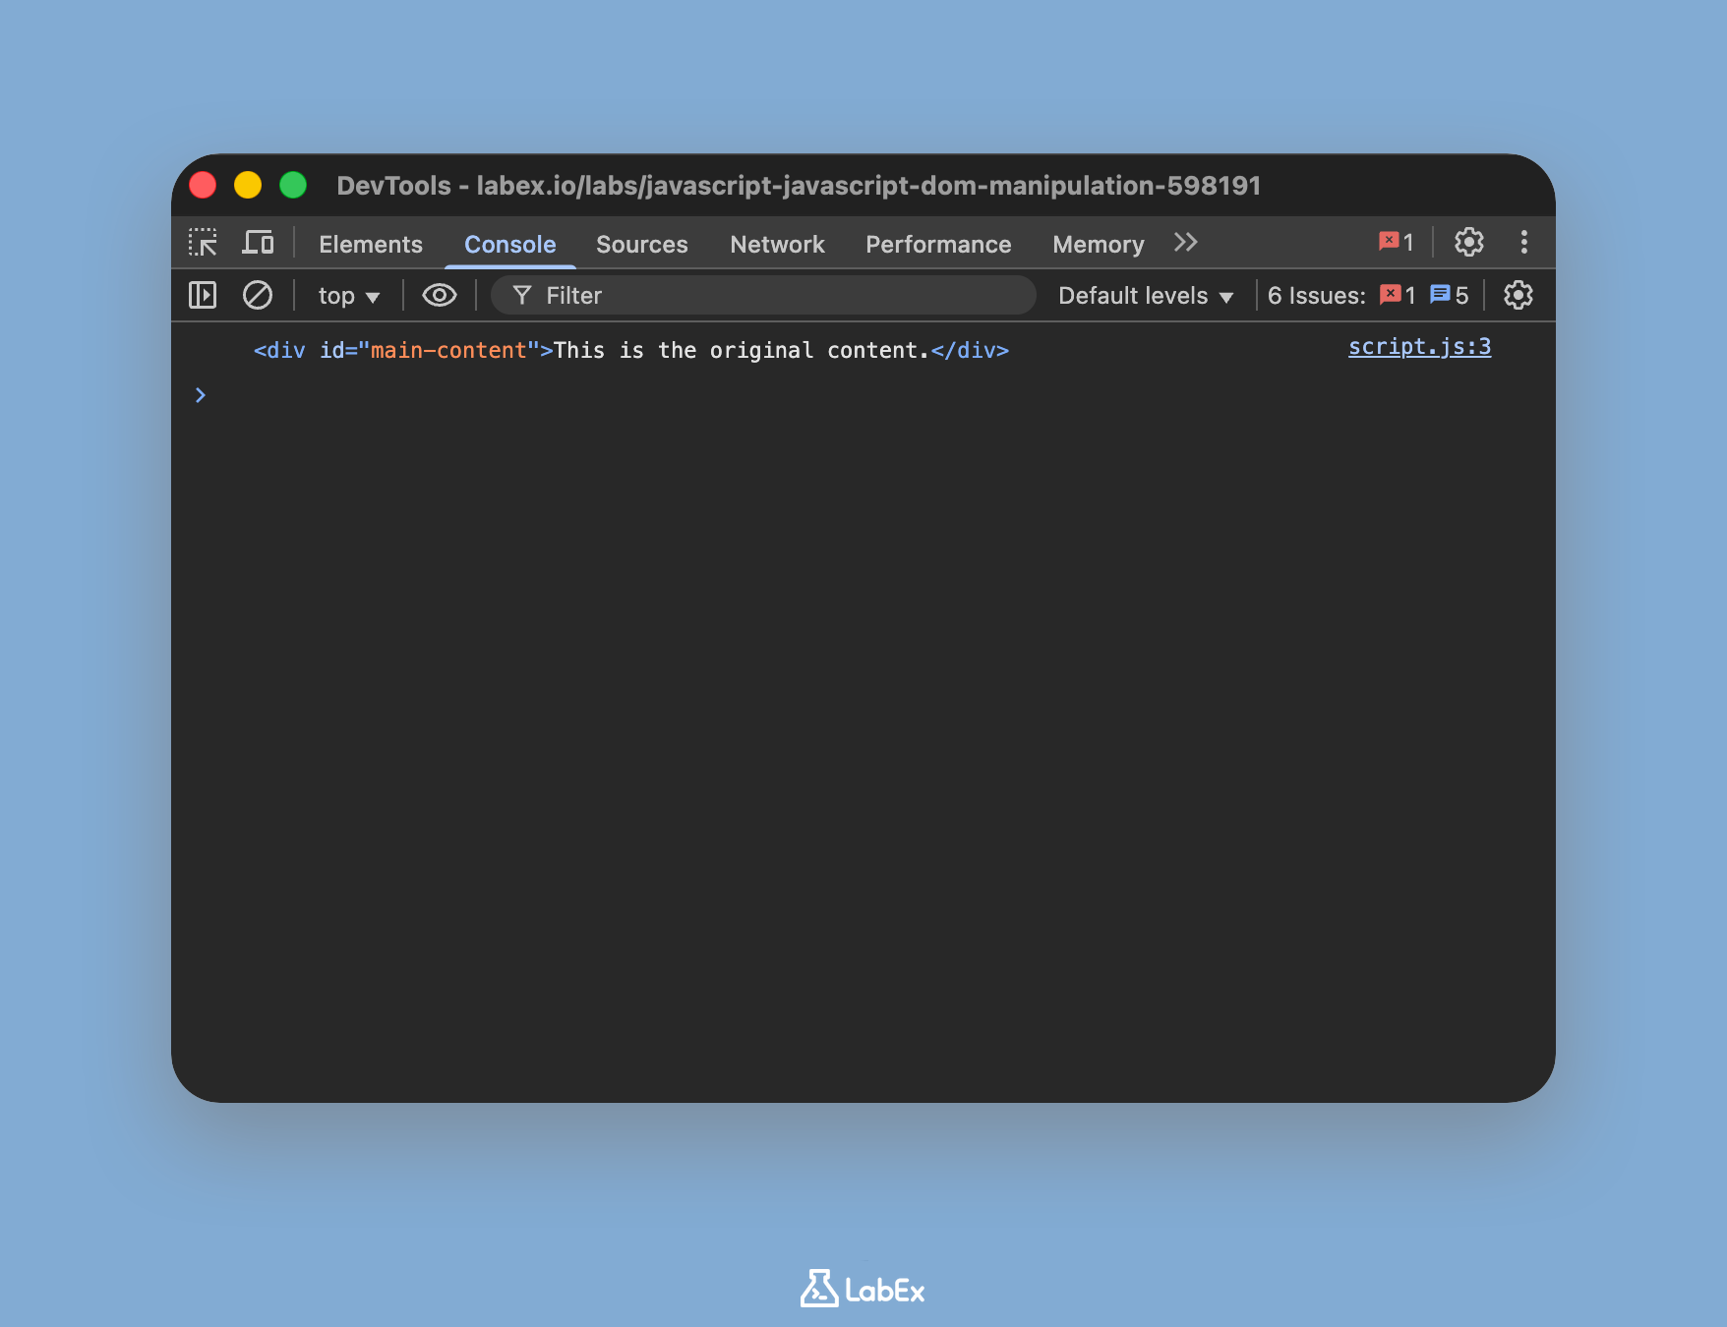Image resolution: width=1727 pixels, height=1327 pixels.
Task: Clear the console
Action: [258, 295]
